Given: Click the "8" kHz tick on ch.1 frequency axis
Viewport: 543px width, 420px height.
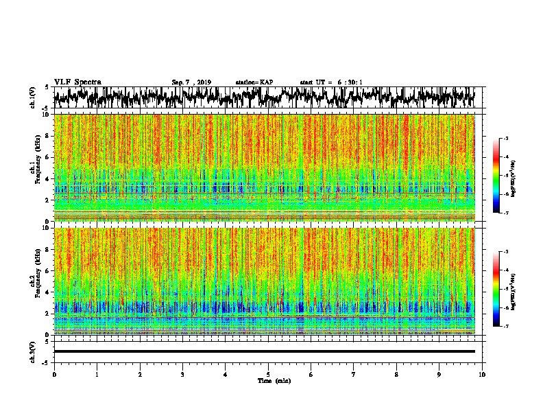Looking at the screenshot, I should pyautogui.click(x=48, y=136).
